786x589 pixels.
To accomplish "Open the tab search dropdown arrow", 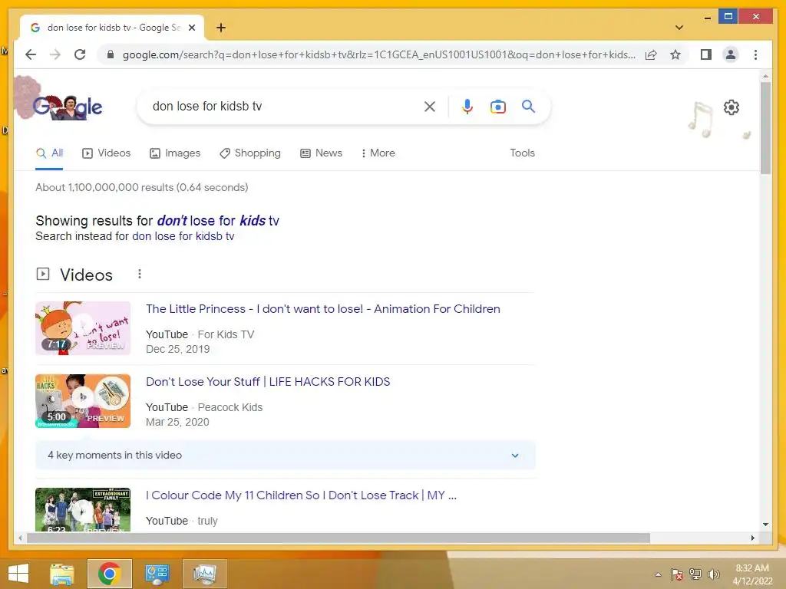I will (x=679, y=28).
